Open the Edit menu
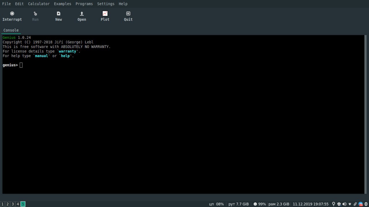The width and height of the screenshot is (369, 207). (19, 4)
